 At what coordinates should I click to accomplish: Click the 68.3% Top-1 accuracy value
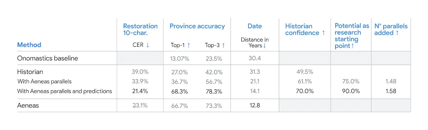point(180,91)
